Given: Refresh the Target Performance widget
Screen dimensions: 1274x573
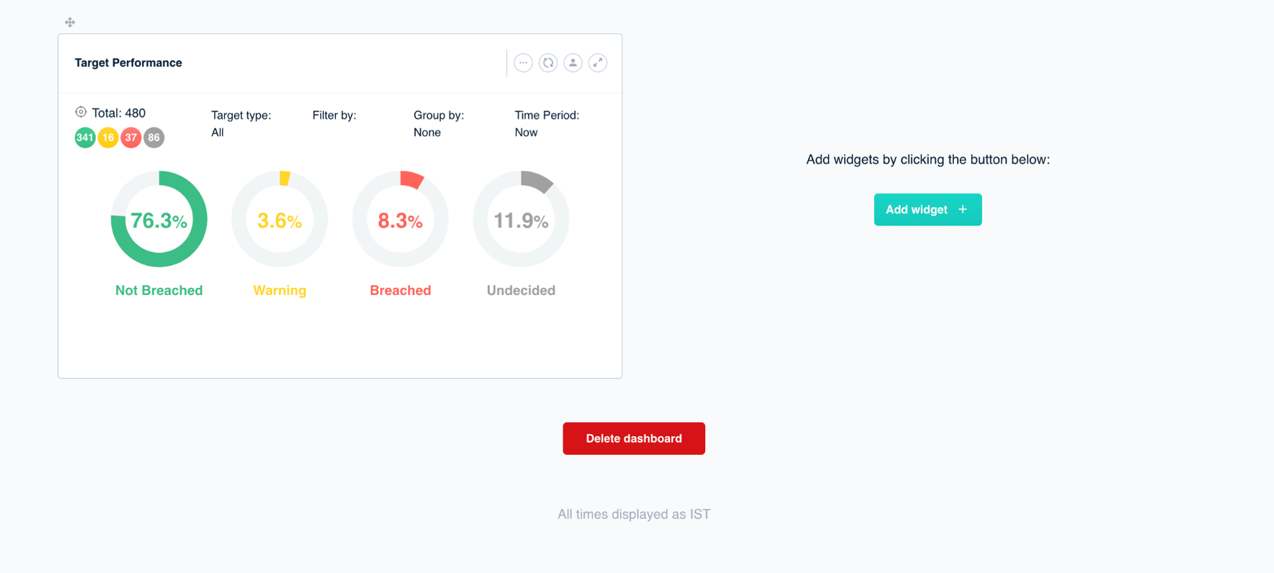Looking at the screenshot, I should pos(548,63).
